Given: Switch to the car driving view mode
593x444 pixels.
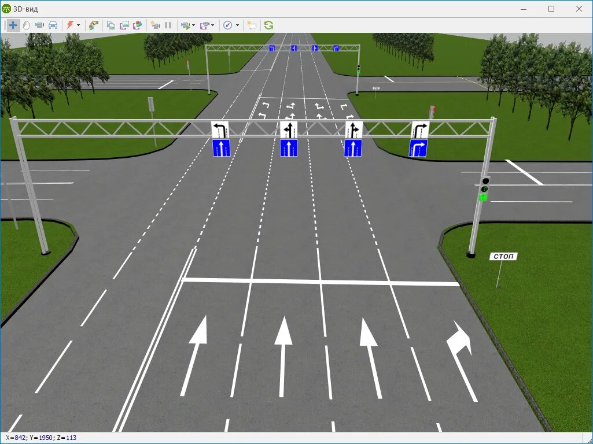Looking at the screenshot, I should 53,25.
